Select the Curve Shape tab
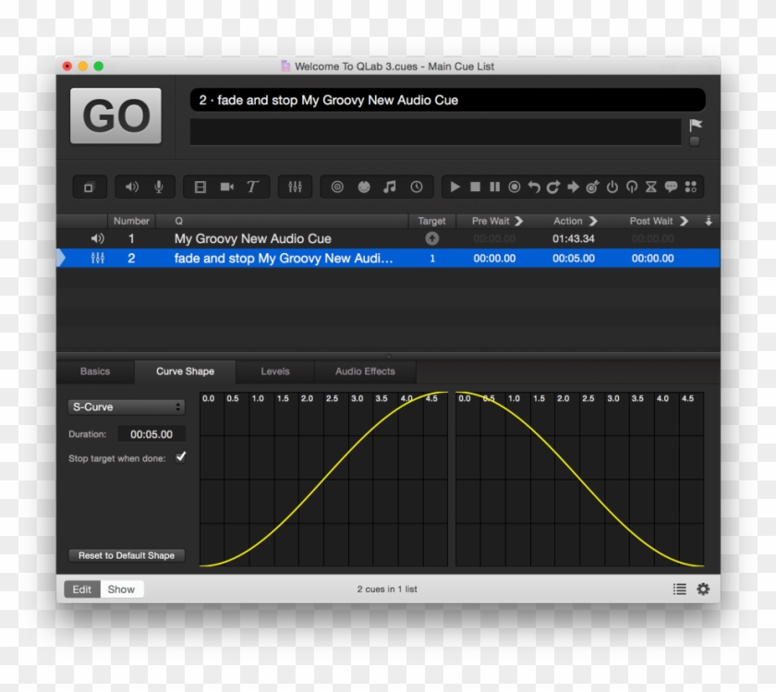 [x=185, y=371]
